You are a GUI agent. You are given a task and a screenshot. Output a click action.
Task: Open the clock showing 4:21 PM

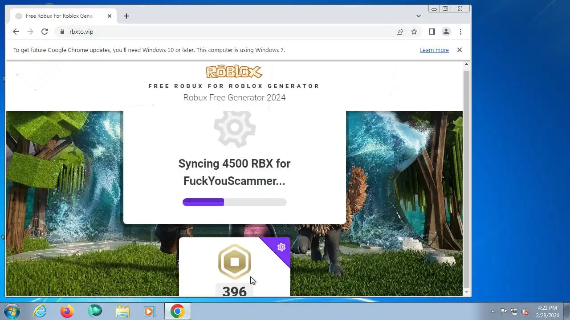(x=548, y=312)
